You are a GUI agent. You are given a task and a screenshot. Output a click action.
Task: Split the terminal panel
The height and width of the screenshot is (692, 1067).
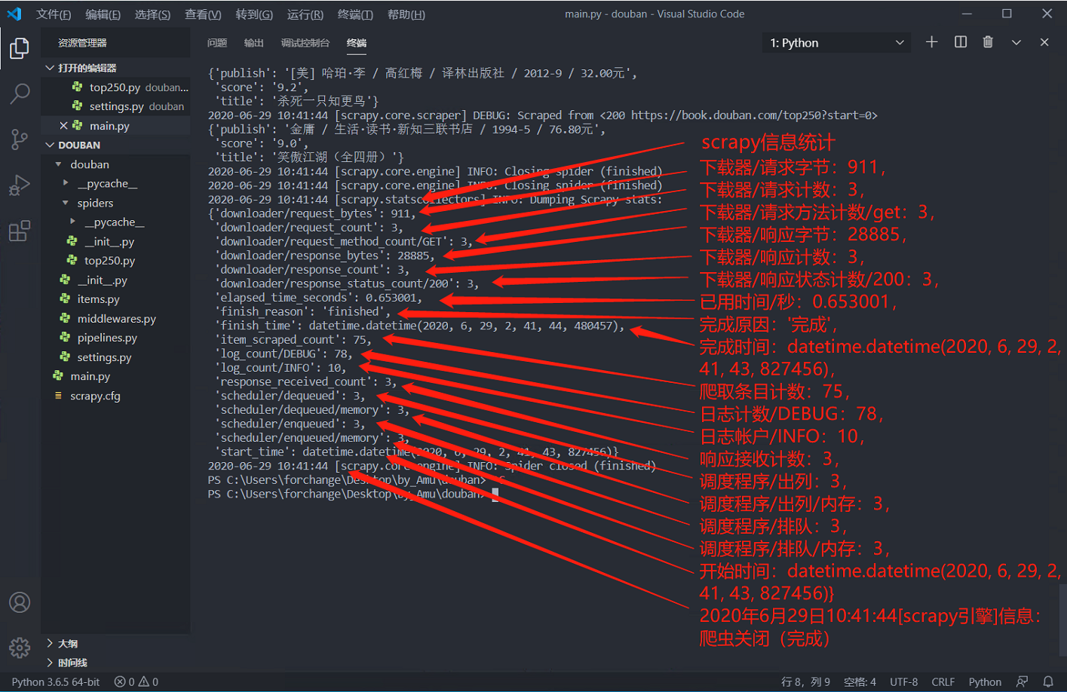click(961, 42)
